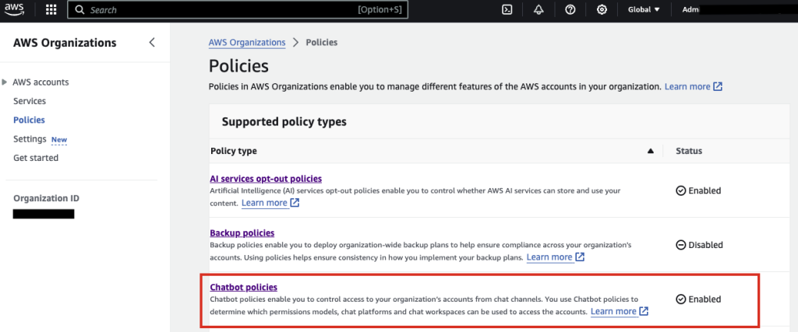
Task: Open the Admin account menu
Action: click(x=691, y=9)
